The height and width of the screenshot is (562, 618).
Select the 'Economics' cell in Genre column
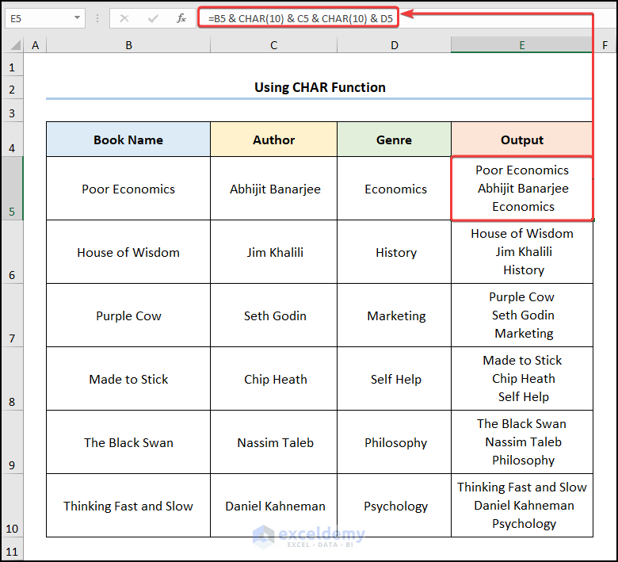pyautogui.click(x=394, y=189)
